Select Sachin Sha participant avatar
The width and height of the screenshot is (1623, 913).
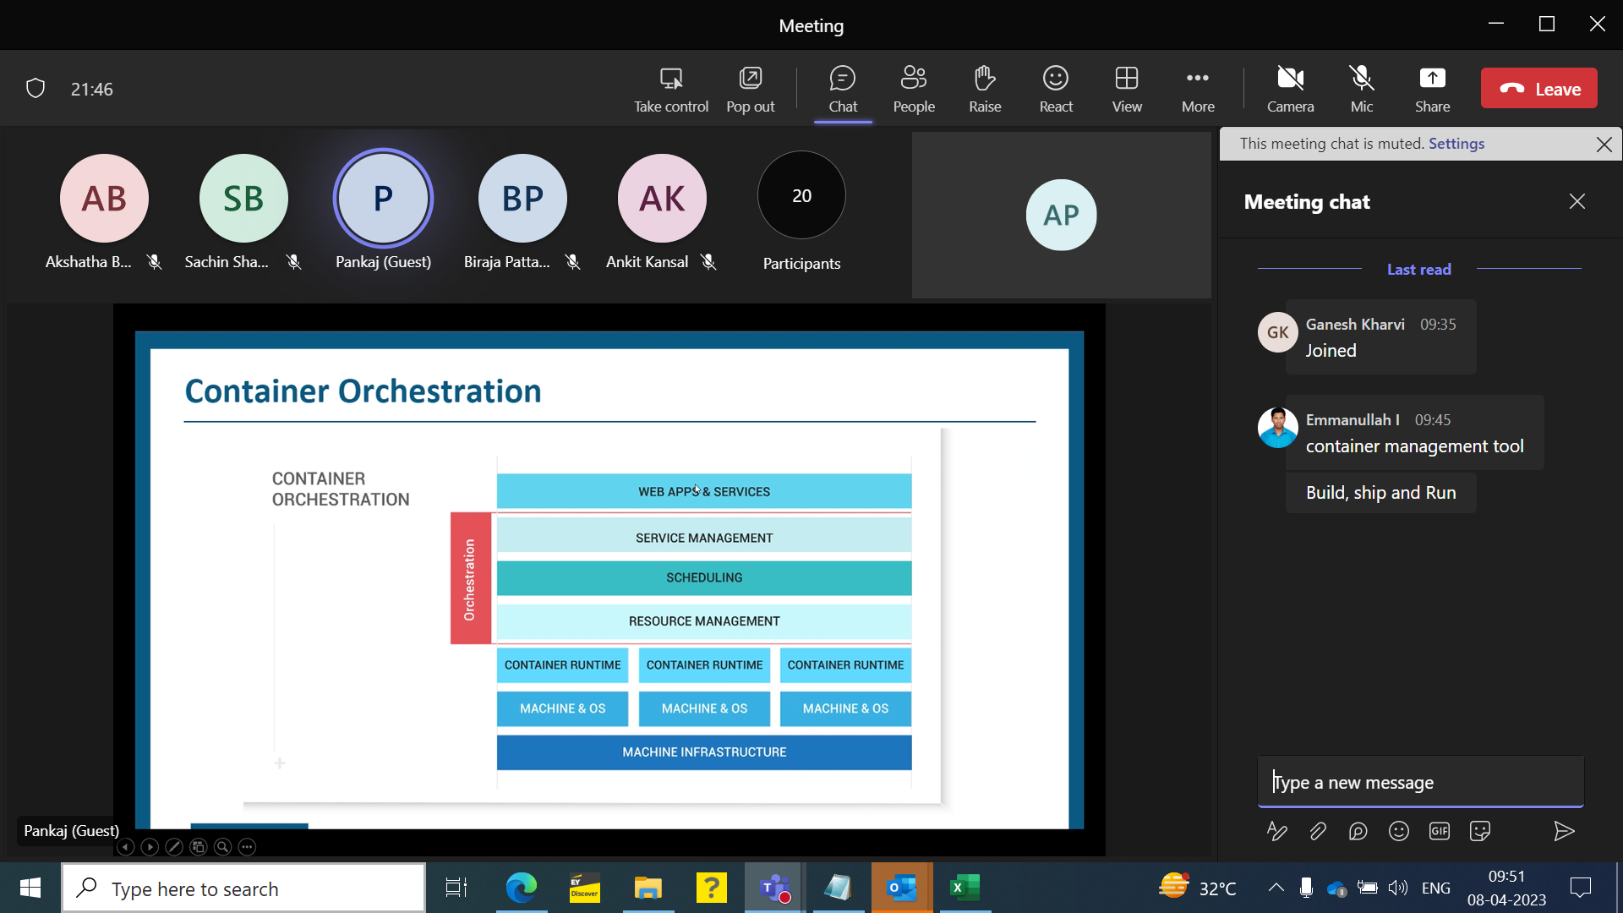[243, 199]
